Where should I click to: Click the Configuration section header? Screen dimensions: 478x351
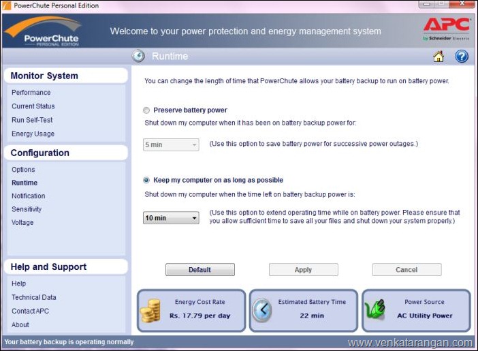coord(66,153)
